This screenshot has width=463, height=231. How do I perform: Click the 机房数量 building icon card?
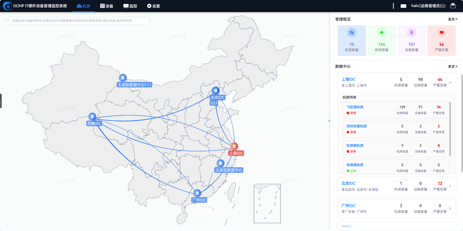[352, 41]
